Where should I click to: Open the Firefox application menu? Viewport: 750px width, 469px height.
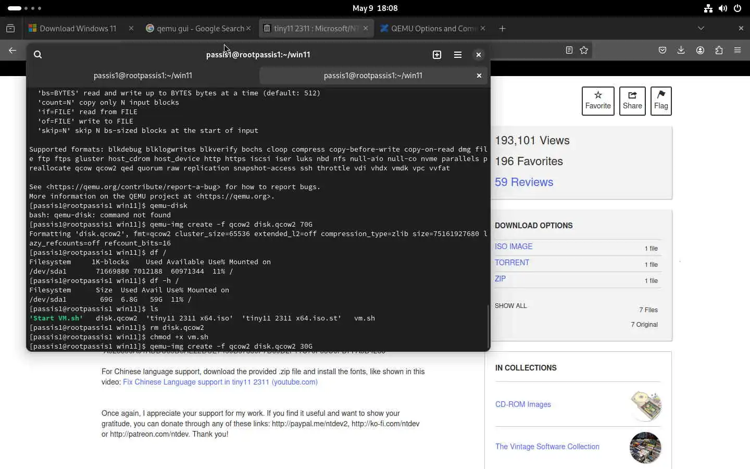(737, 51)
